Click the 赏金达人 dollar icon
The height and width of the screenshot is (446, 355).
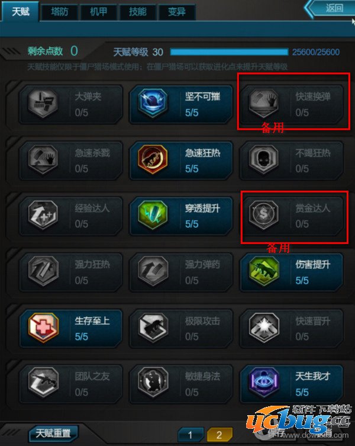coord(263,214)
